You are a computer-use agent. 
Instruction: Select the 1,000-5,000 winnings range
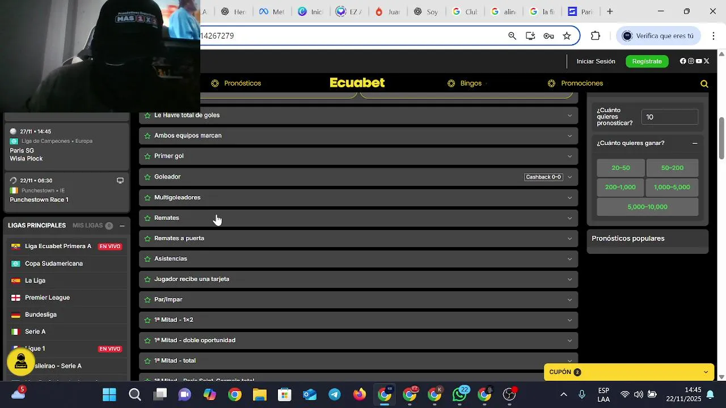672,187
